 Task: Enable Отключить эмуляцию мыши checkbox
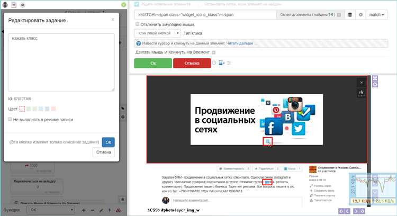click(x=138, y=24)
